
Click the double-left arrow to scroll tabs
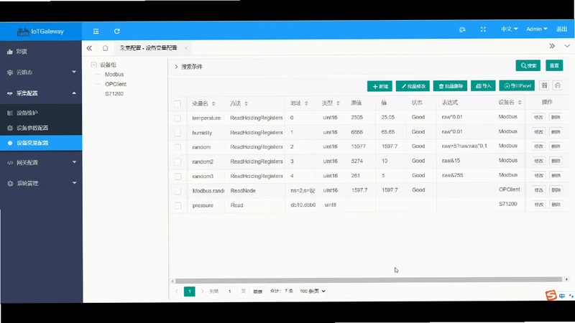[x=89, y=48]
